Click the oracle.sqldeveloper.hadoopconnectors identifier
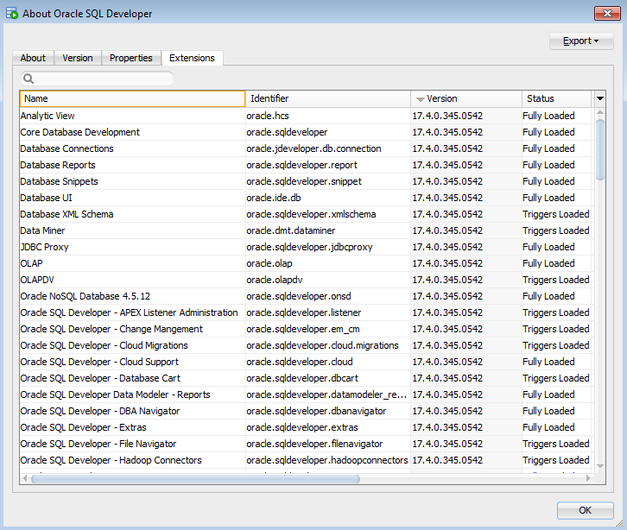This screenshot has width=627, height=530. click(327, 460)
